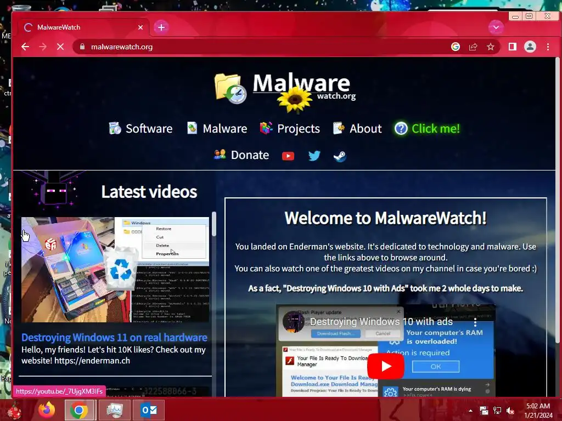Toggle the browser side panel

[513, 47]
